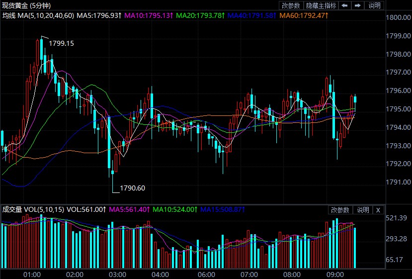Click the volume MA15:508.87 value
Screen dimensions: 412x279
click(223, 209)
